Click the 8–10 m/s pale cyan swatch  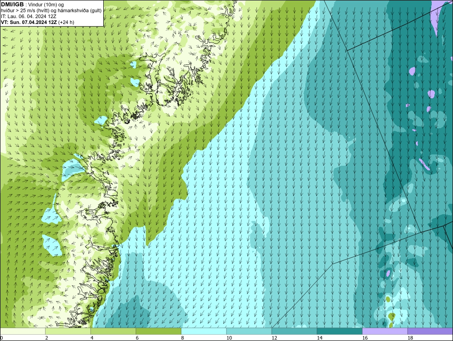click(204, 331)
